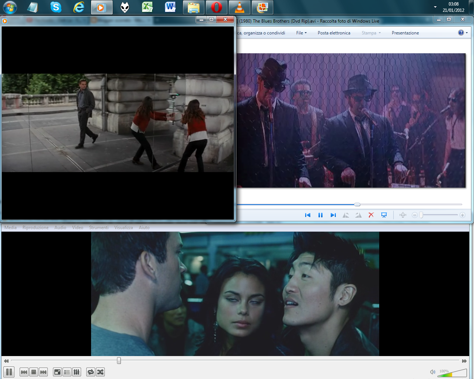The width and height of the screenshot is (474, 379).
Task: Maximize the Windows Media Player window
Action: point(211,20)
